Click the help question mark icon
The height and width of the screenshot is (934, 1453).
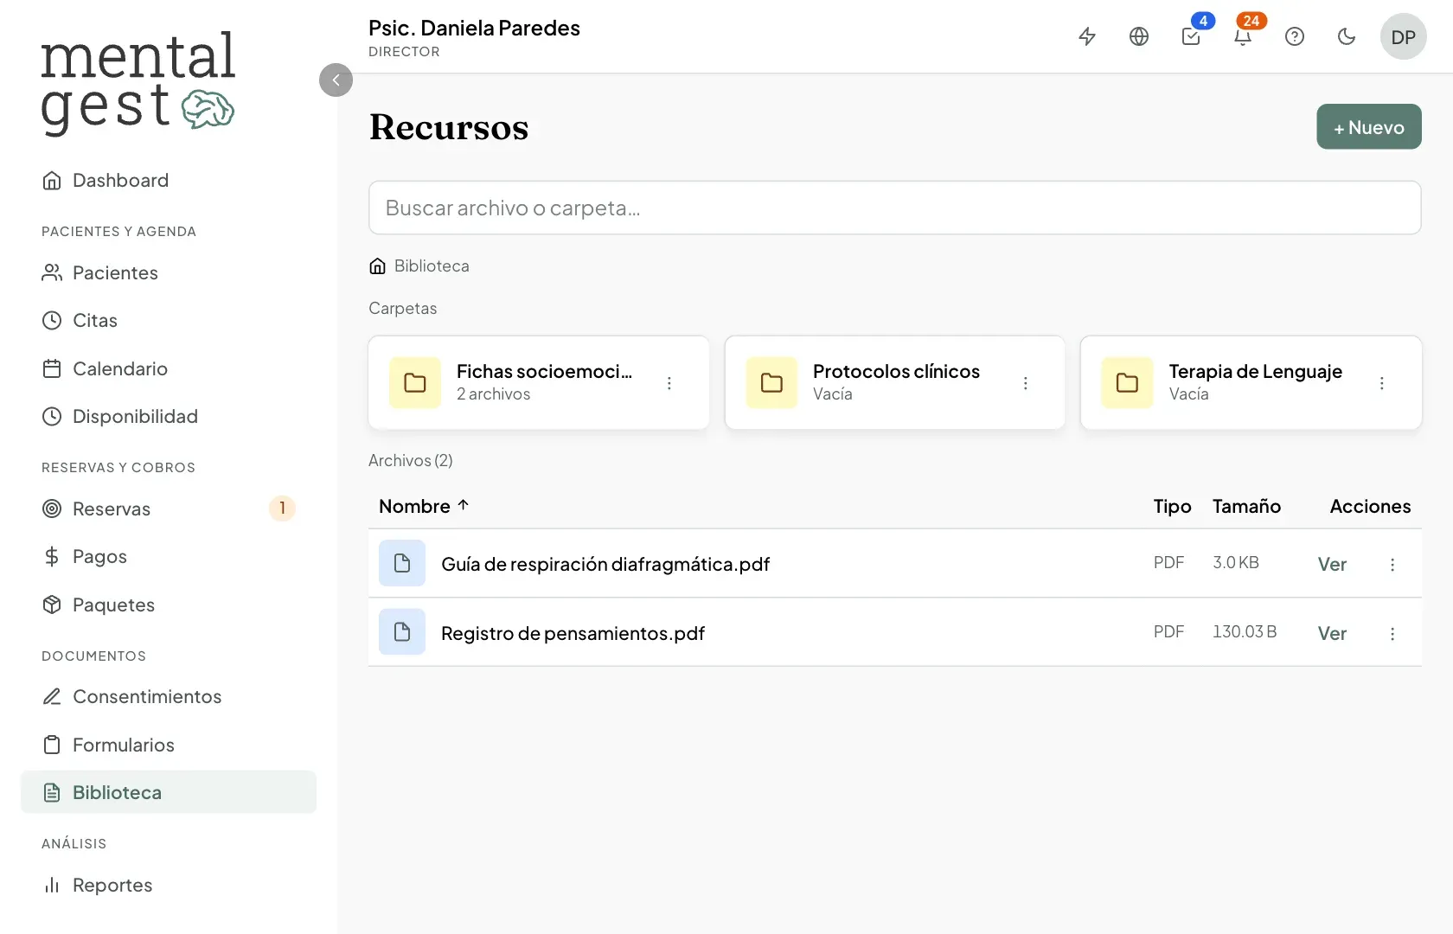click(1295, 36)
